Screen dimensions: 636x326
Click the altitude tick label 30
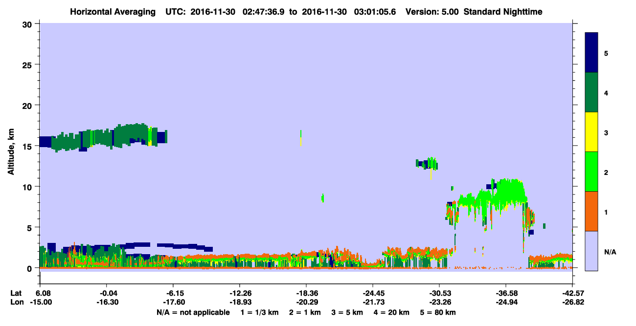(x=28, y=24)
